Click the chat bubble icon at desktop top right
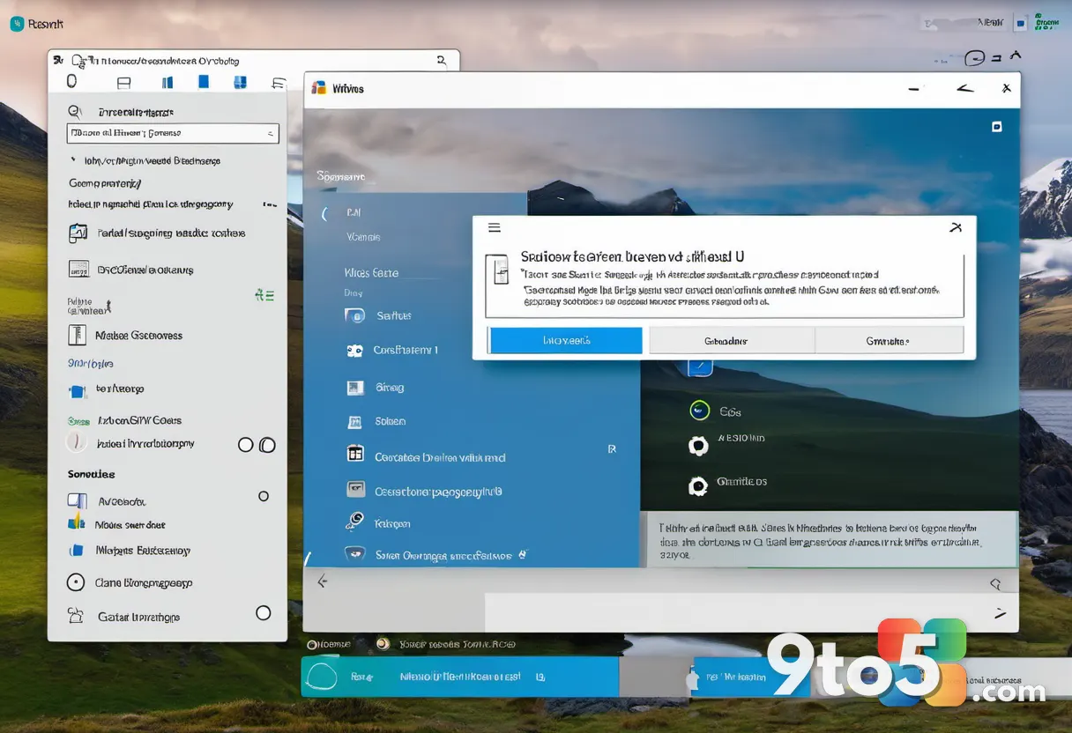Viewport: 1072px width, 733px height. click(974, 59)
